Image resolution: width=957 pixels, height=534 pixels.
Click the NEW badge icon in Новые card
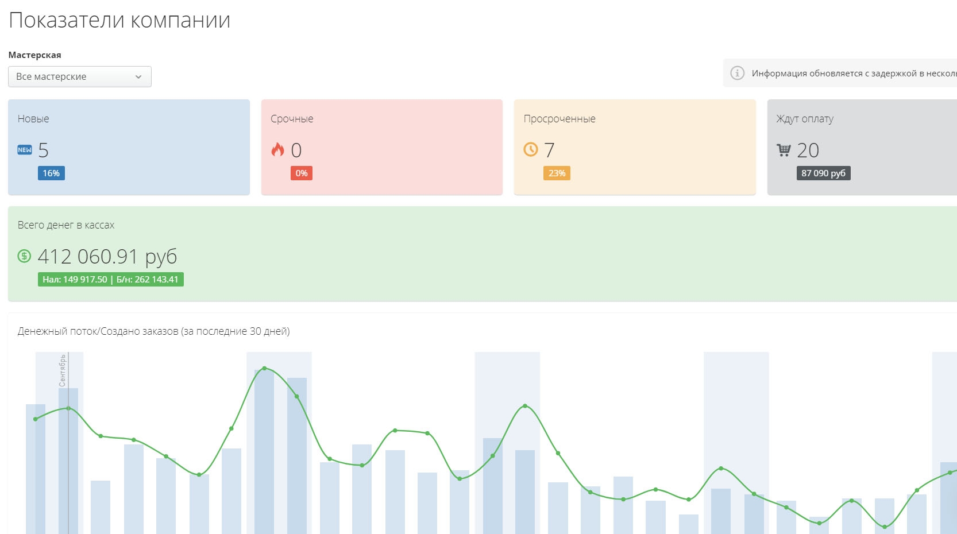click(x=25, y=150)
